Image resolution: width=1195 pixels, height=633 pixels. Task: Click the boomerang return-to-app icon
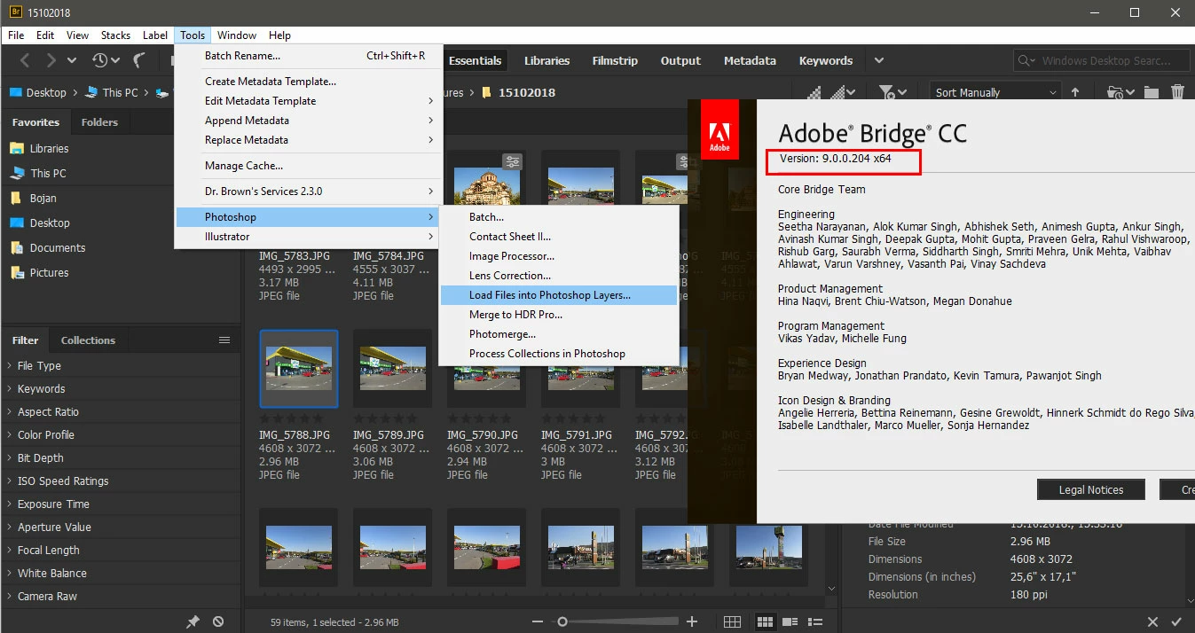click(x=140, y=60)
